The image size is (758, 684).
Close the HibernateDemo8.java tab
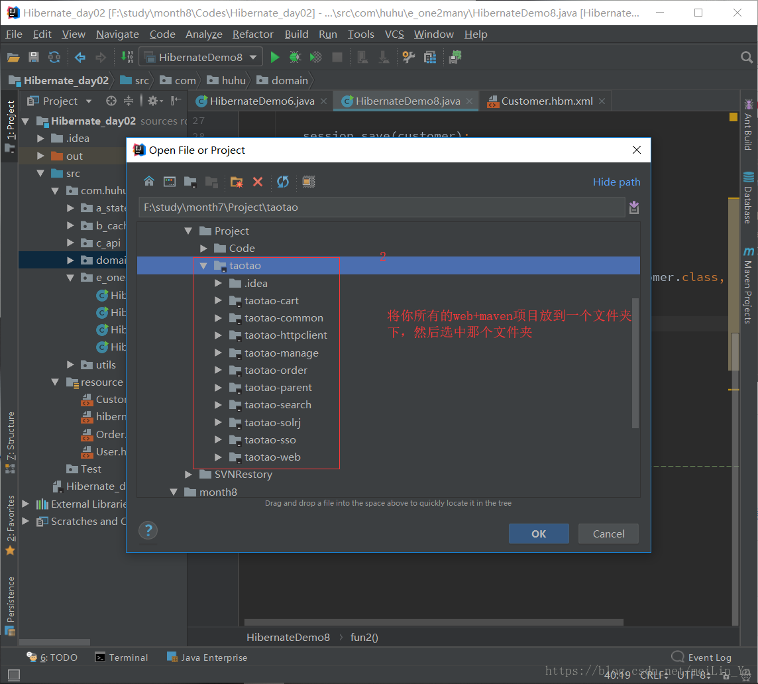pyautogui.click(x=469, y=101)
